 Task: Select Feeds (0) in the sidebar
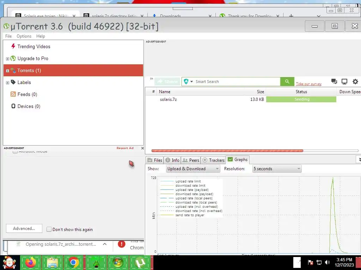[27, 94]
